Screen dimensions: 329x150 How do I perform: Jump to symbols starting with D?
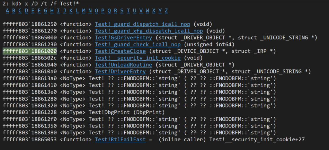pyautogui.click(x=26, y=11)
